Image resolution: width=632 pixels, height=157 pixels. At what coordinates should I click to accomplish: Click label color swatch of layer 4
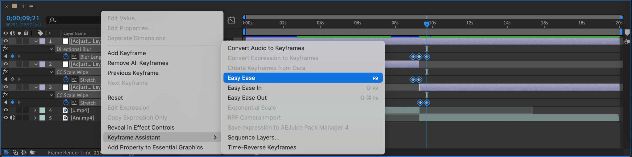tap(42, 110)
